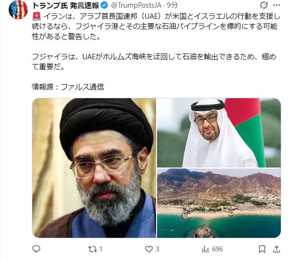Bookmark this post
This screenshot has height=259, width=288.
[x=262, y=249]
